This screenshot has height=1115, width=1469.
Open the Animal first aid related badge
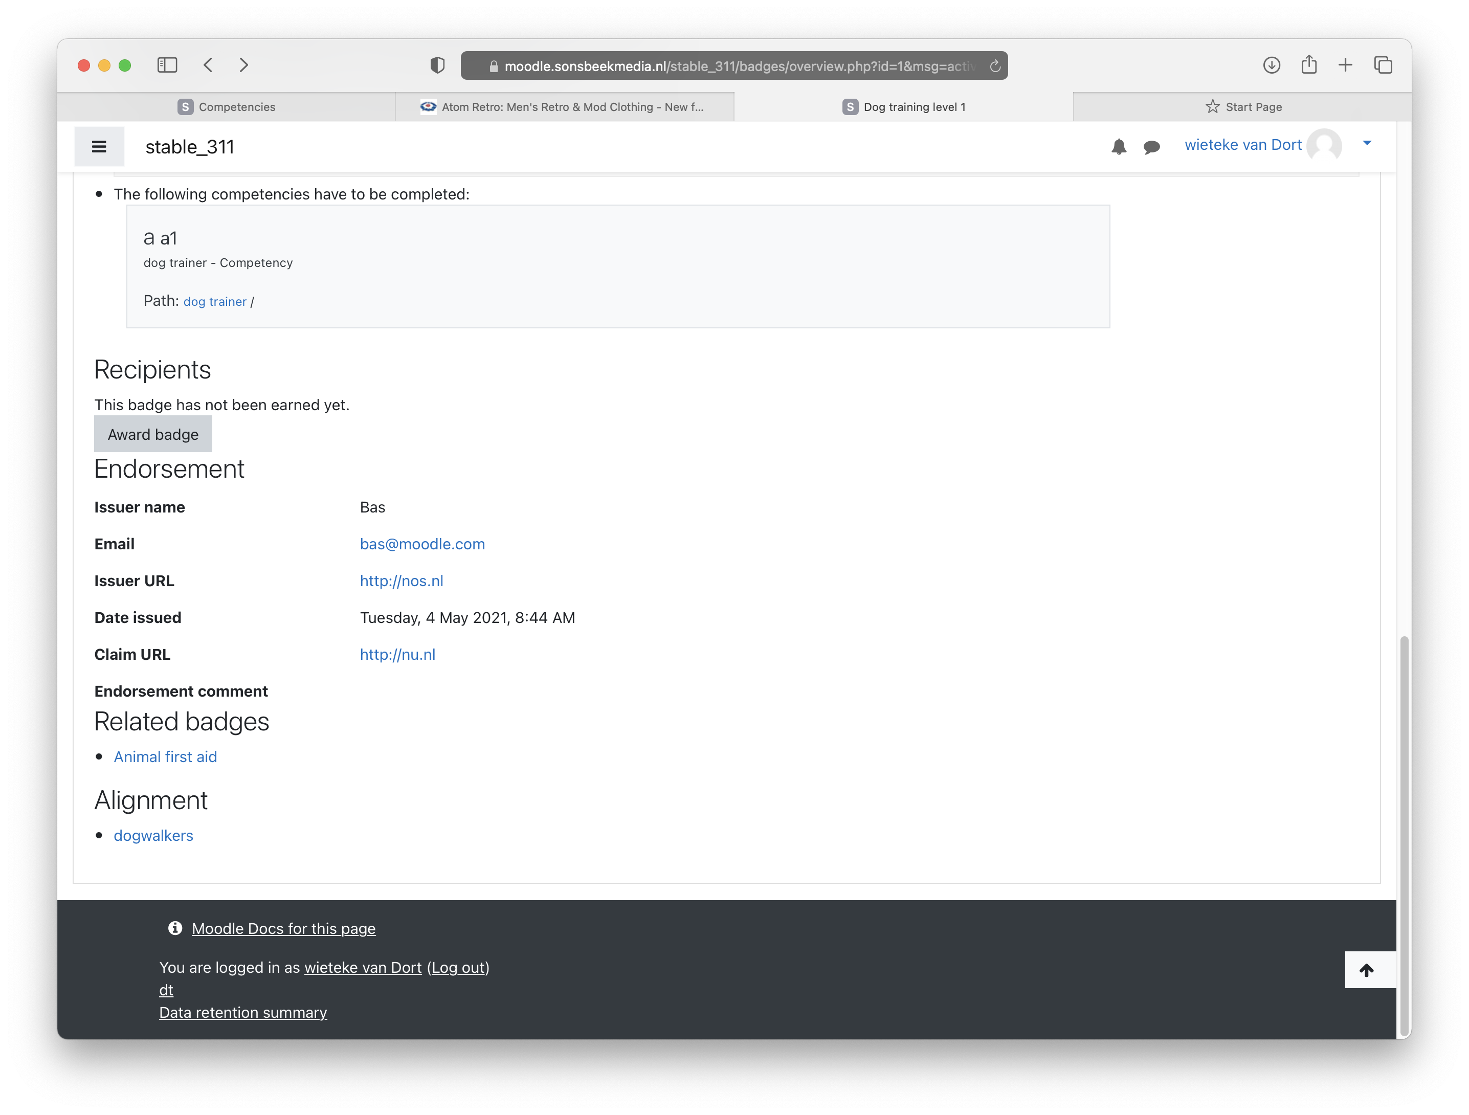[165, 757]
